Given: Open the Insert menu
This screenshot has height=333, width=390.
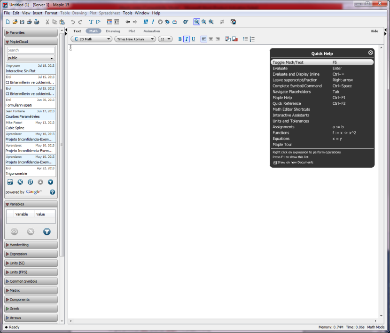Looking at the screenshot, I should click(x=38, y=13).
